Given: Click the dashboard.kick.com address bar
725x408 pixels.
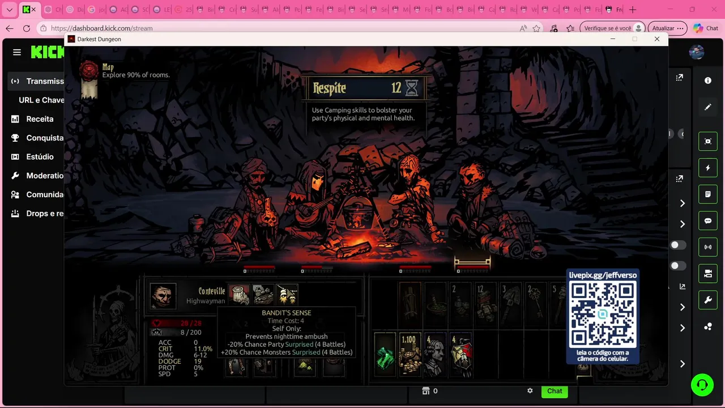Looking at the screenshot, I should click(278, 28).
